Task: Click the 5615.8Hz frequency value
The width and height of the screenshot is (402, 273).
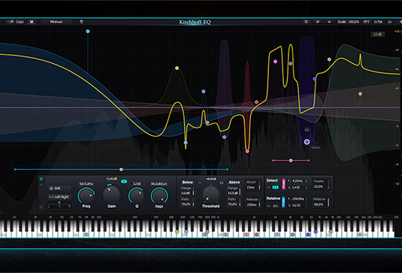Action: tap(86, 184)
